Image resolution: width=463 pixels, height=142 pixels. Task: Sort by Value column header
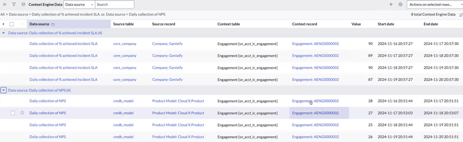(x=356, y=24)
